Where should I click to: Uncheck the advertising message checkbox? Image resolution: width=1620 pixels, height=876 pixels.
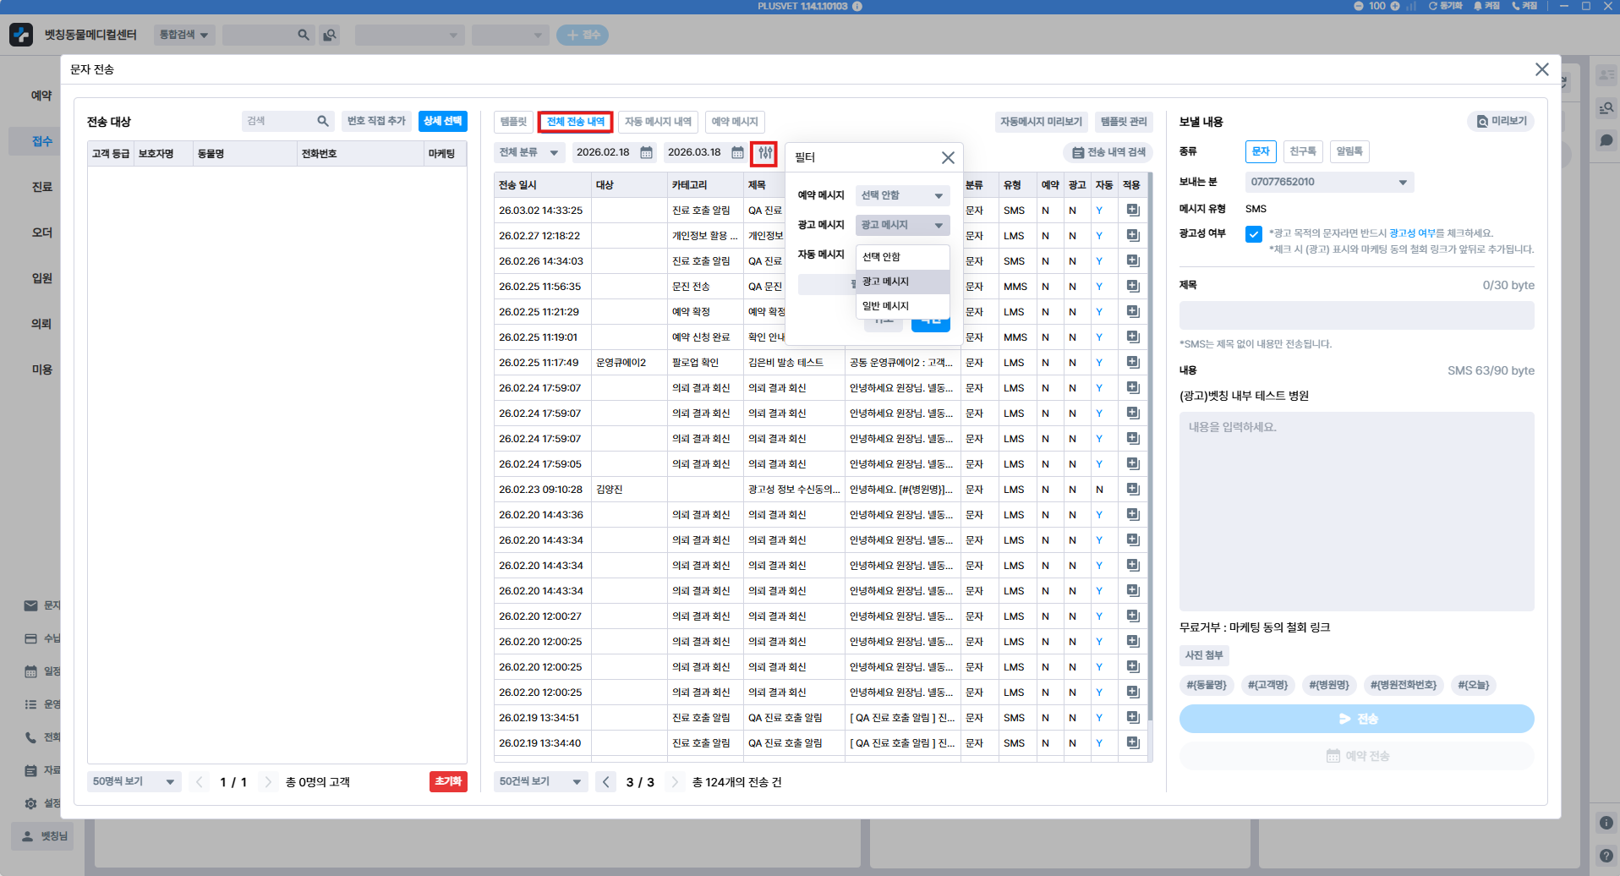(x=1253, y=234)
